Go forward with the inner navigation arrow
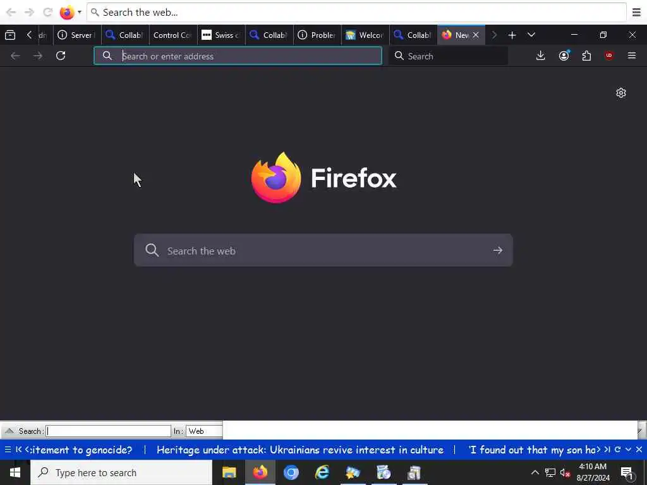 click(x=38, y=56)
